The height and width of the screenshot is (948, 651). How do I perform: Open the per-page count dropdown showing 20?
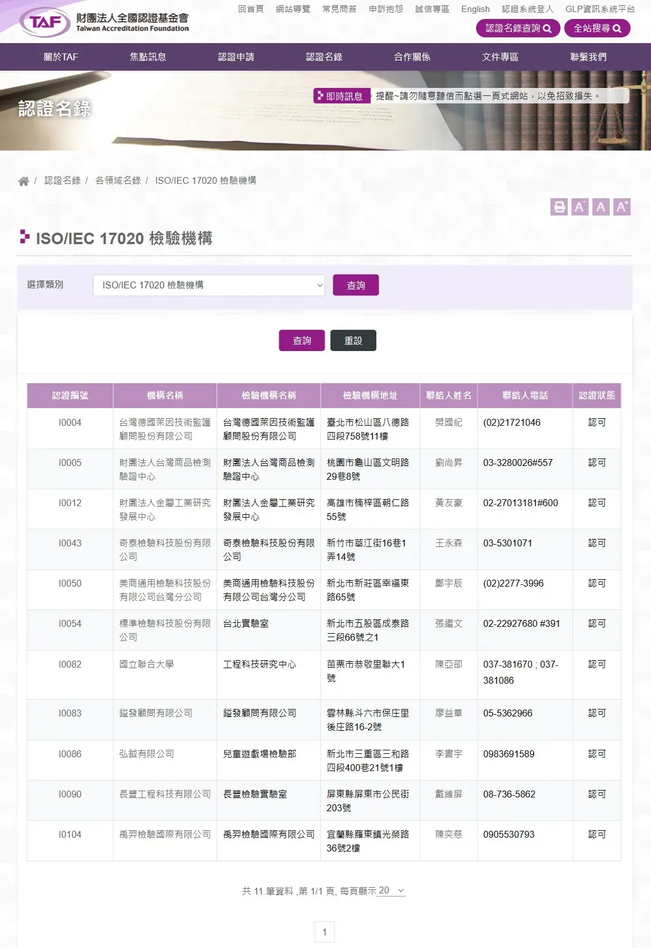pyautogui.click(x=391, y=891)
